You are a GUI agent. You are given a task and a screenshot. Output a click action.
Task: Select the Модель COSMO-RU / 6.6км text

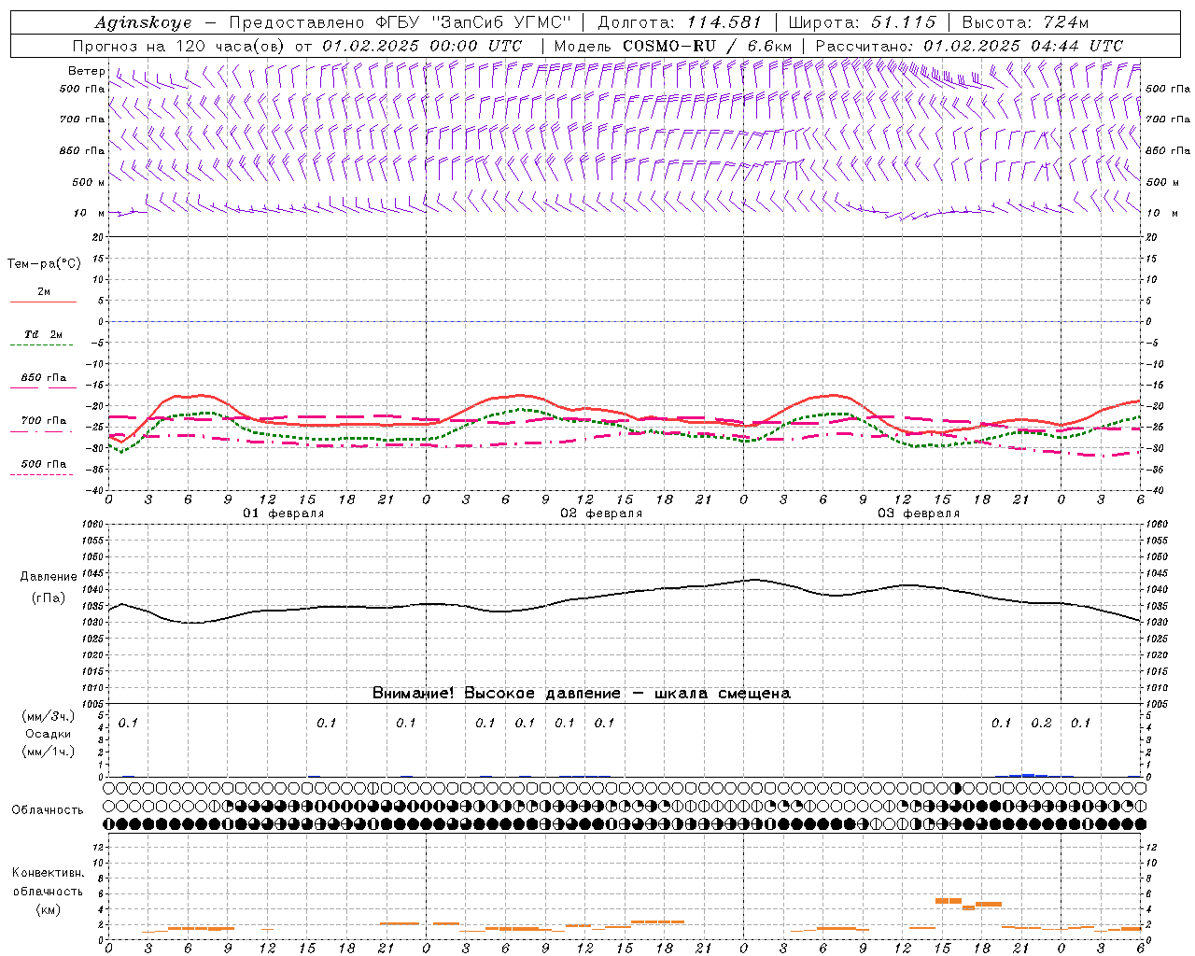click(673, 46)
